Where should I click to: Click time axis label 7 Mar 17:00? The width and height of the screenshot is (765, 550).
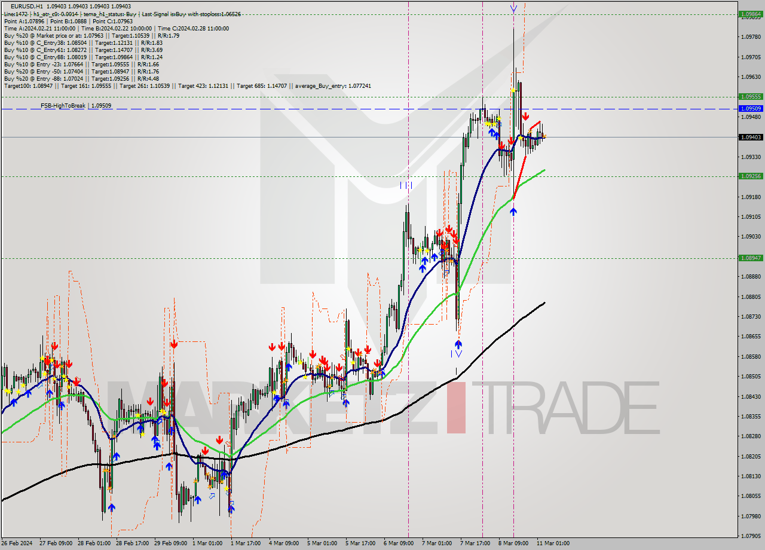tap(475, 543)
